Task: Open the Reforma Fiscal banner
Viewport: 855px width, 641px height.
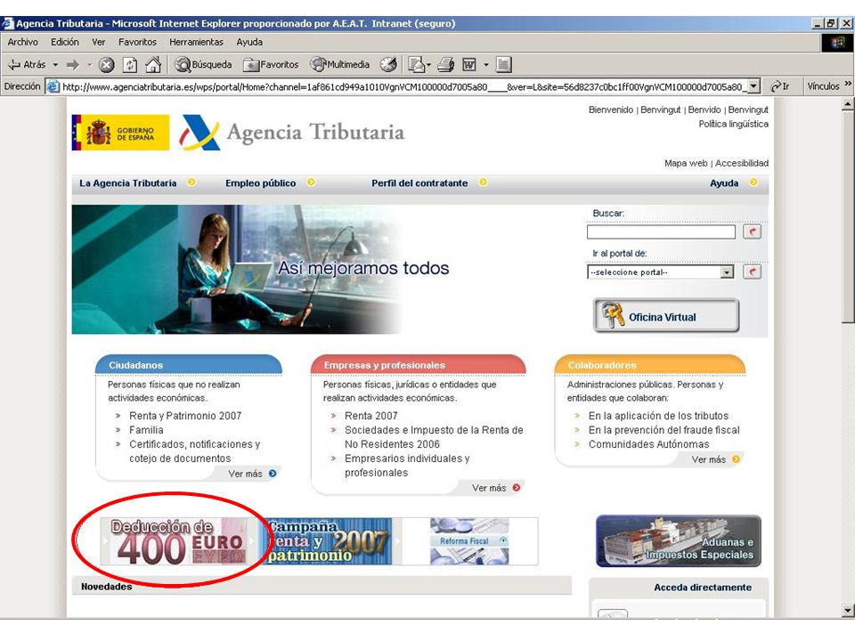Action: [469, 541]
